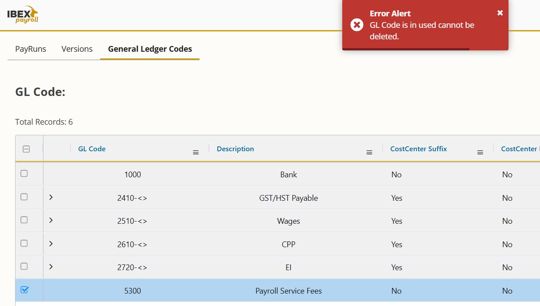Click the Total Records: 6 label
The image size is (540, 306).
(44, 122)
